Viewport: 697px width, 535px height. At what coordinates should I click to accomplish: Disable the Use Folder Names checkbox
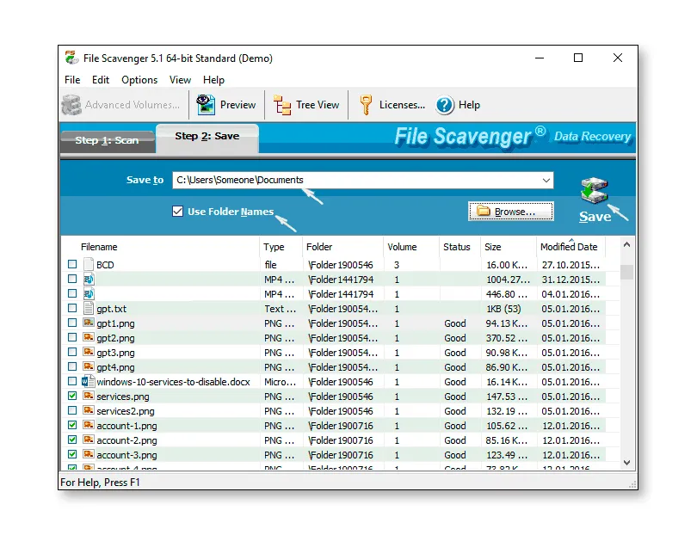pyautogui.click(x=178, y=212)
